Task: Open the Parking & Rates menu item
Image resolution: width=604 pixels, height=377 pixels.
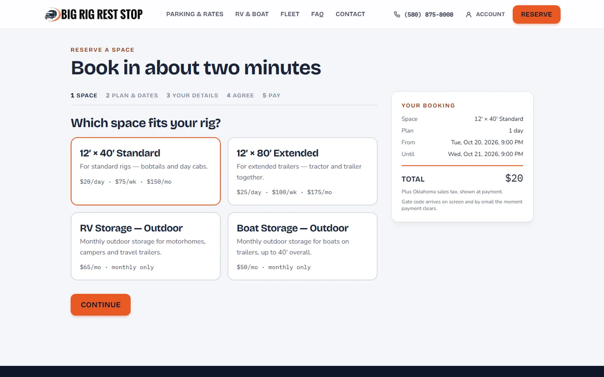Action: click(195, 14)
